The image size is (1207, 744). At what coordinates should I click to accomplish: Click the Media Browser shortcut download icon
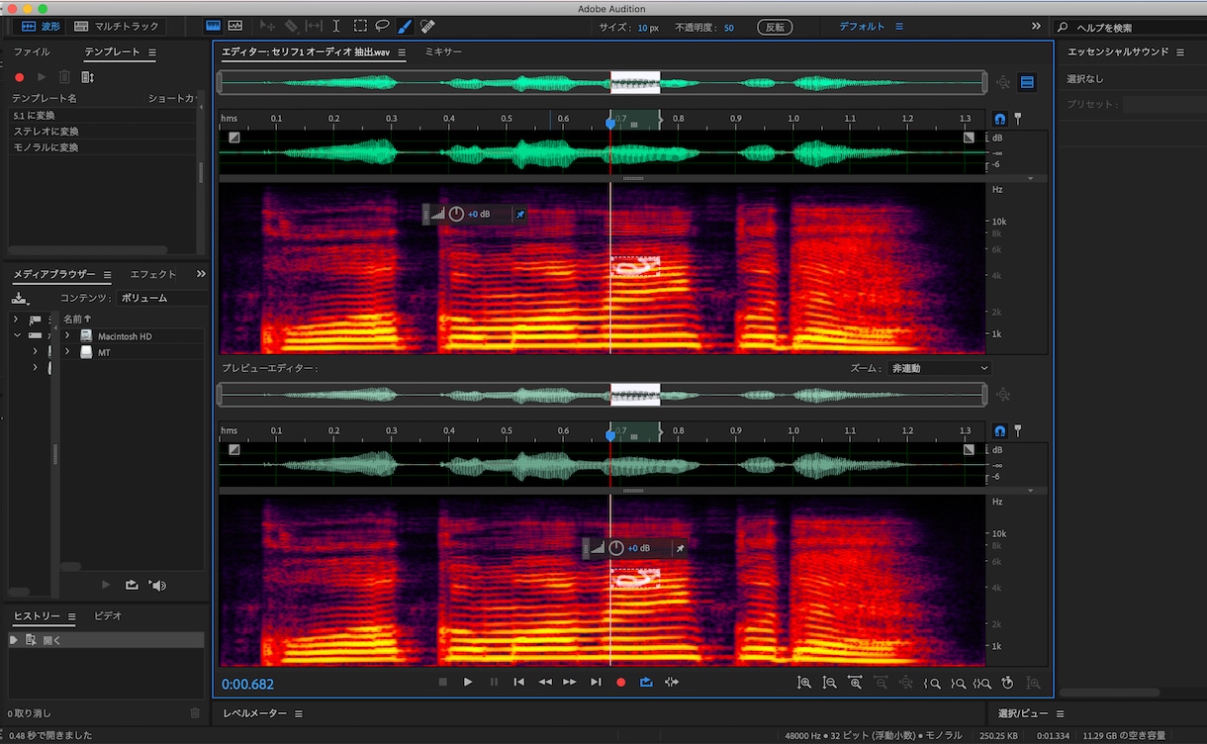click(20, 298)
